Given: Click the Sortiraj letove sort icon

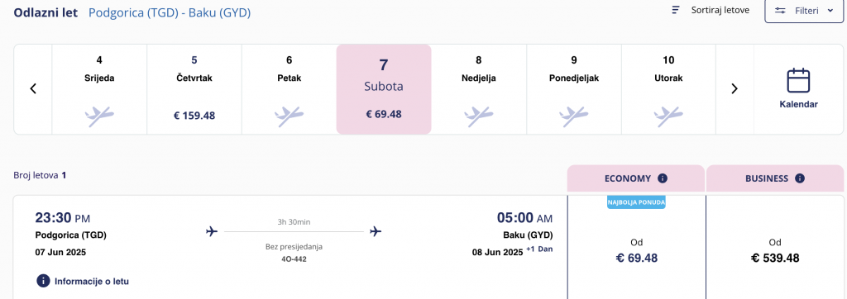Looking at the screenshot, I should (675, 10).
